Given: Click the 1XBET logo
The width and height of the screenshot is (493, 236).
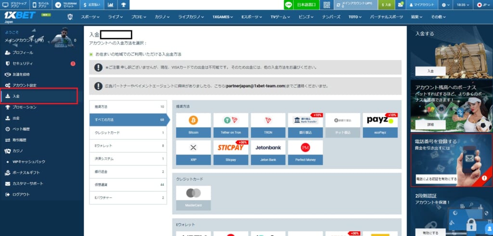Looking at the screenshot, I should [x=19, y=15].
